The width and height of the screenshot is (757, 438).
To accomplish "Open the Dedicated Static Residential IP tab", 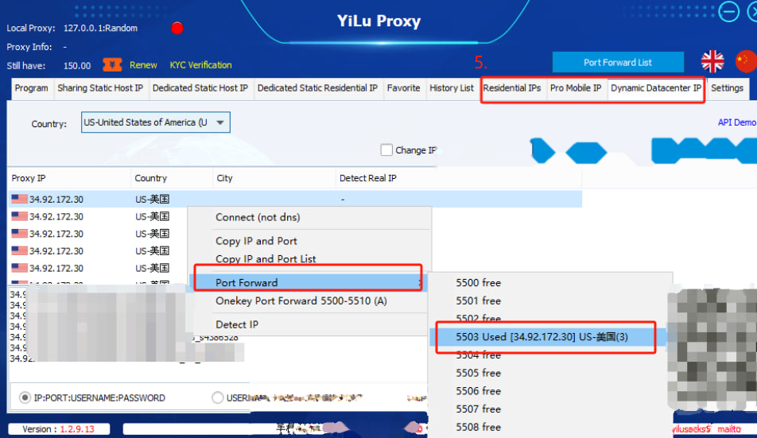I will tap(318, 88).
